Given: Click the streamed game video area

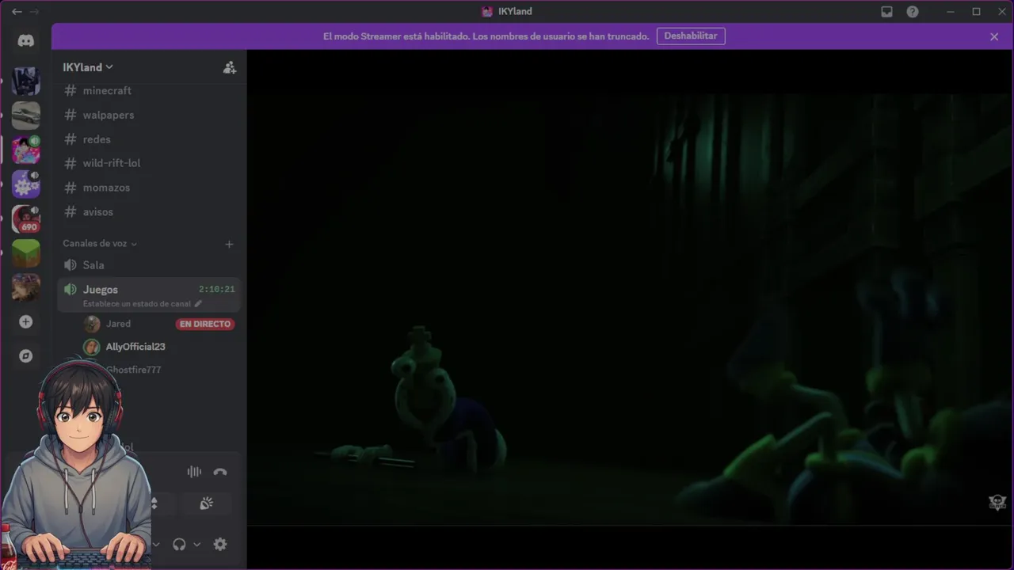Looking at the screenshot, I should click(x=630, y=309).
